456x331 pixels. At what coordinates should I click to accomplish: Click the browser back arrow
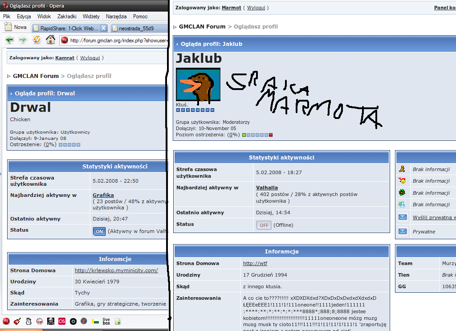coord(9,40)
